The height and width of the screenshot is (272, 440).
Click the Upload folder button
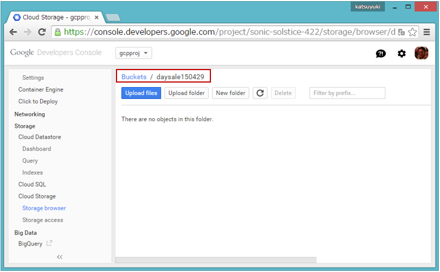tap(186, 93)
